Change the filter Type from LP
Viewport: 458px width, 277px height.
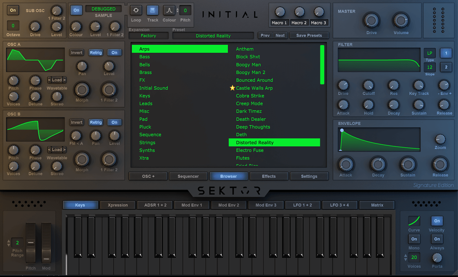(x=430, y=53)
